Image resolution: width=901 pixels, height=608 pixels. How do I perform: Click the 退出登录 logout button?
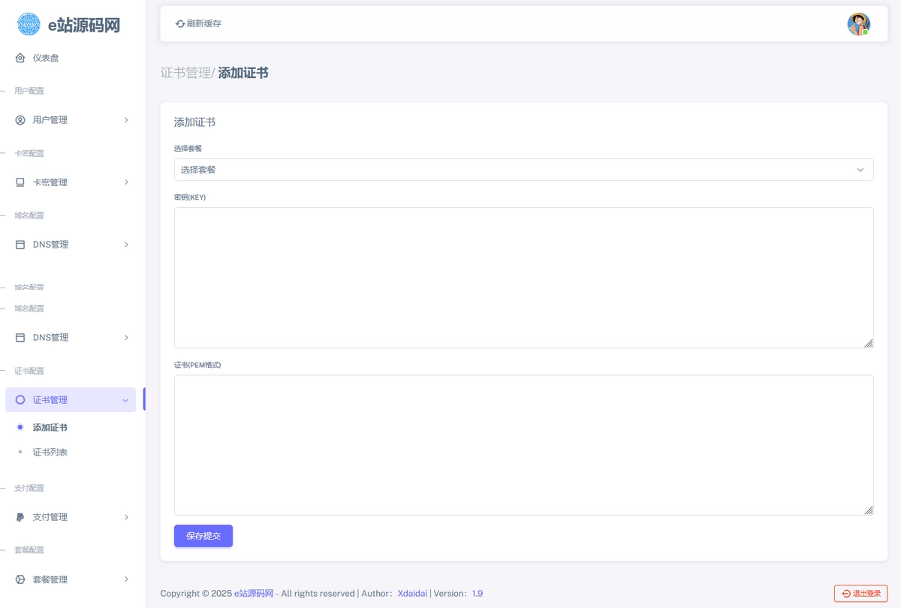tap(860, 594)
